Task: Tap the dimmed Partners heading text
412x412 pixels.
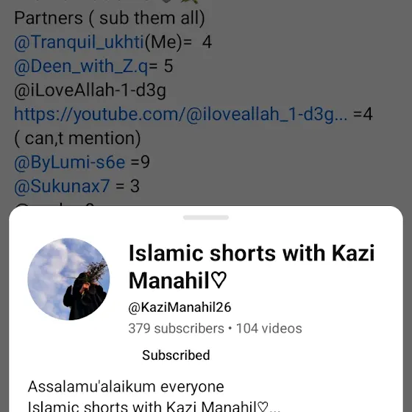Action: coord(110,18)
